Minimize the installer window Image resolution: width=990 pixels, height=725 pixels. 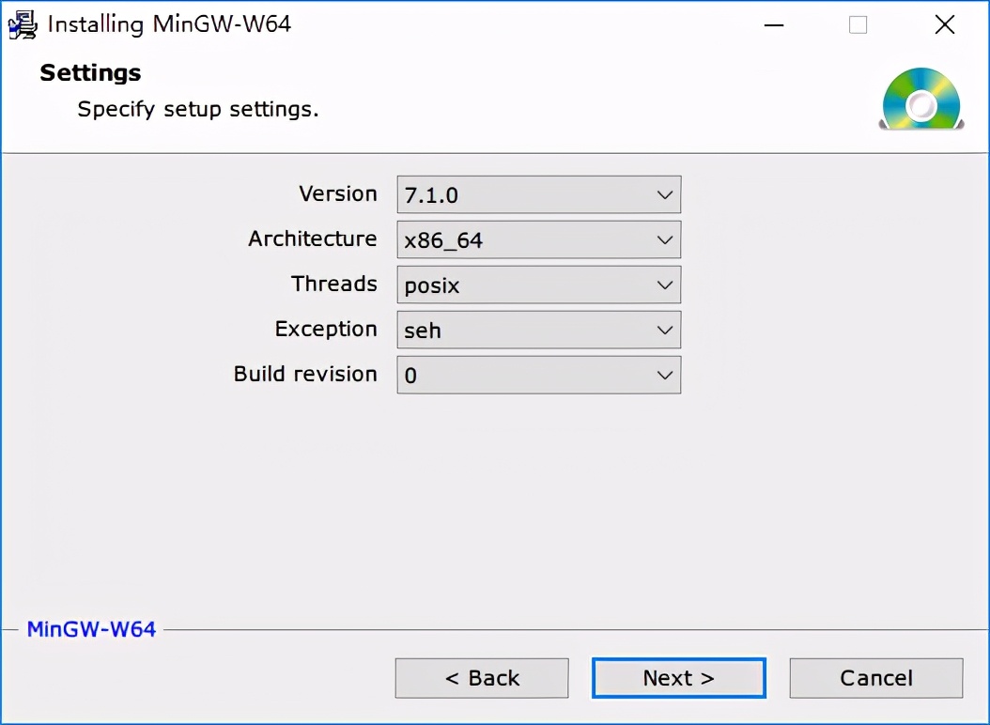tap(773, 24)
